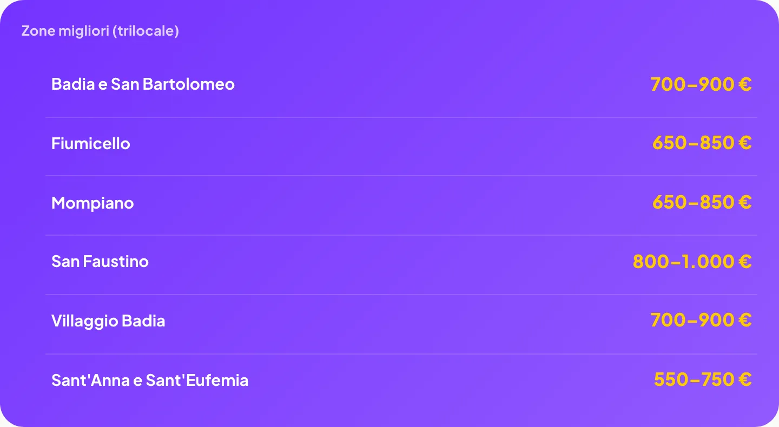
Task: Click the divider line between San Faustino and Villaggio Badia
Action: [x=401, y=295]
